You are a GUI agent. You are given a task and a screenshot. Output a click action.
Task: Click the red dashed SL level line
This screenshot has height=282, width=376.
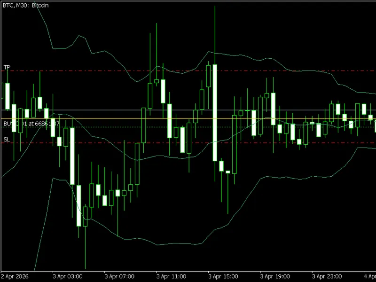(188, 143)
